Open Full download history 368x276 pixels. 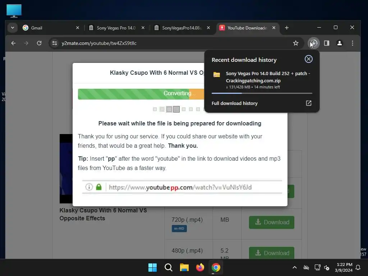coord(262,103)
